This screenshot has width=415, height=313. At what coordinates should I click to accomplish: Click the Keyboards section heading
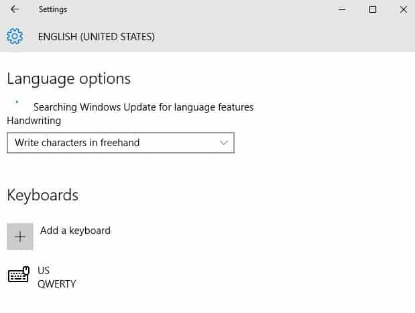click(42, 195)
